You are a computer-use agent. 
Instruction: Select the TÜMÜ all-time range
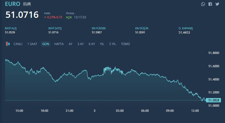click(x=125, y=44)
